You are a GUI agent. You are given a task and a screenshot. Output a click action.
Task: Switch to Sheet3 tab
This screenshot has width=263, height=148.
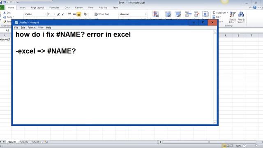click(x=37, y=142)
